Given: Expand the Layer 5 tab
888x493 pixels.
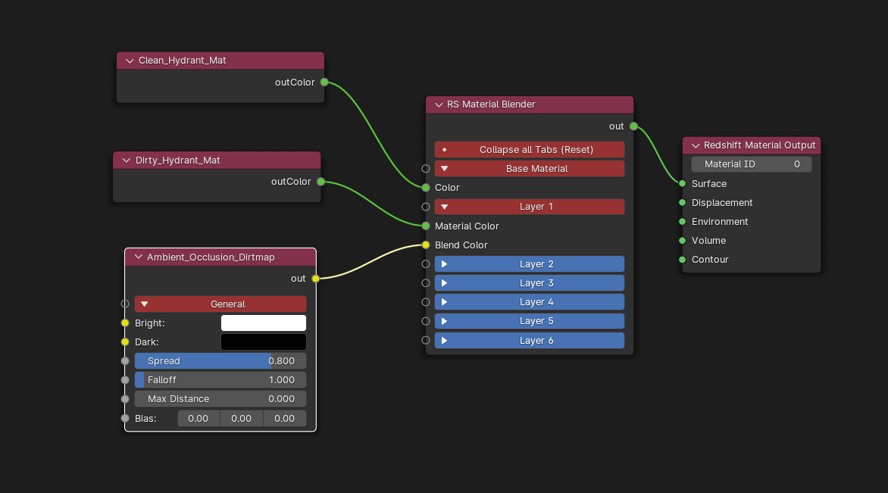Looking at the screenshot, I should (530, 321).
